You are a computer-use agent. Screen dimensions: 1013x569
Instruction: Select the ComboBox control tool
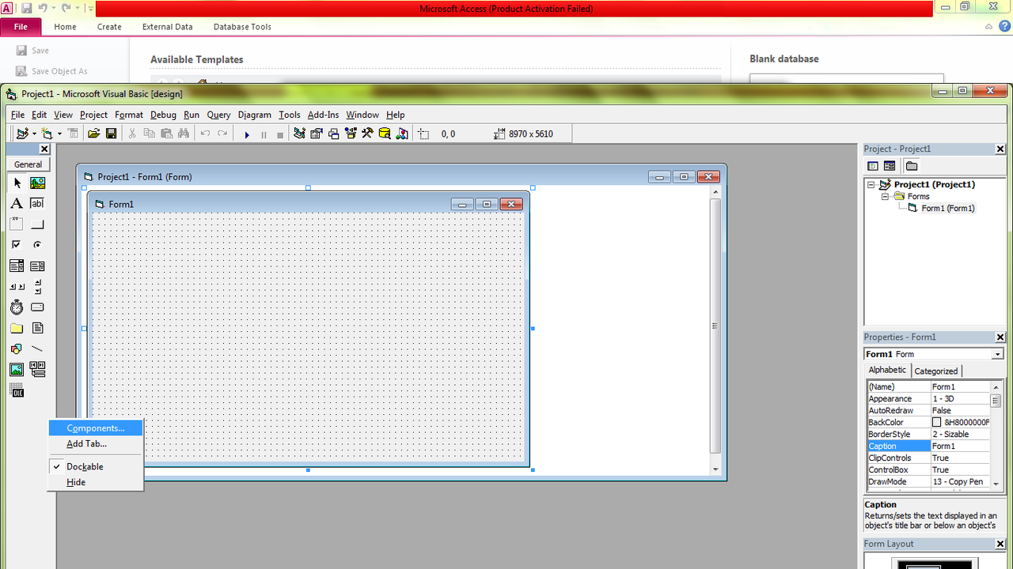pyautogui.click(x=17, y=266)
